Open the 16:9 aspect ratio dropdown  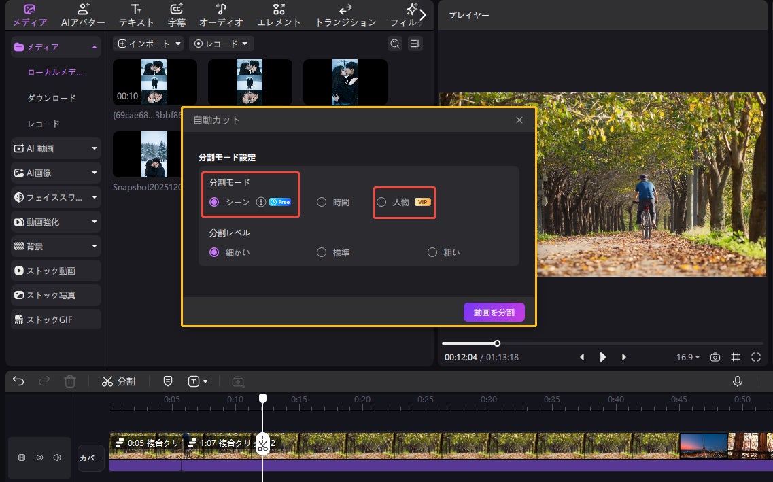click(687, 357)
